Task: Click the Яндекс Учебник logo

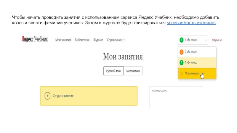Action: (35, 40)
